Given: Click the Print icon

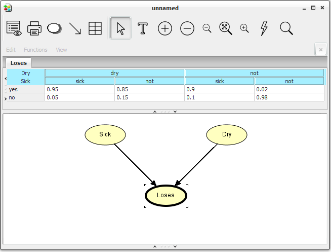Looking at the screenshot, I should [x=34, y=28].
